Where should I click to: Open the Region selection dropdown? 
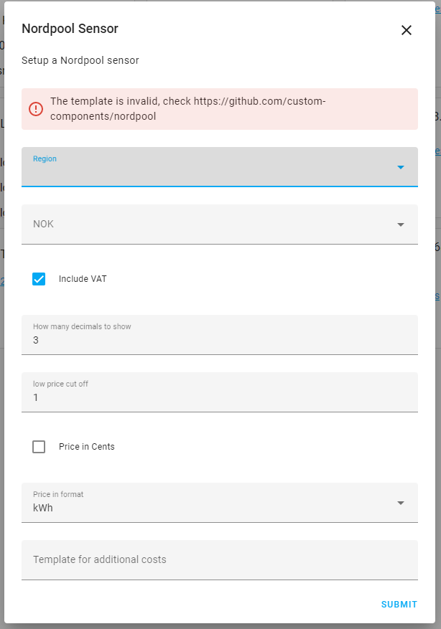pos(215,167)
